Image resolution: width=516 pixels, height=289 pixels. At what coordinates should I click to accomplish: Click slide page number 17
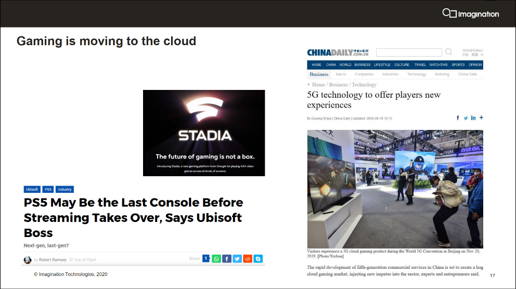click(492, 275)
